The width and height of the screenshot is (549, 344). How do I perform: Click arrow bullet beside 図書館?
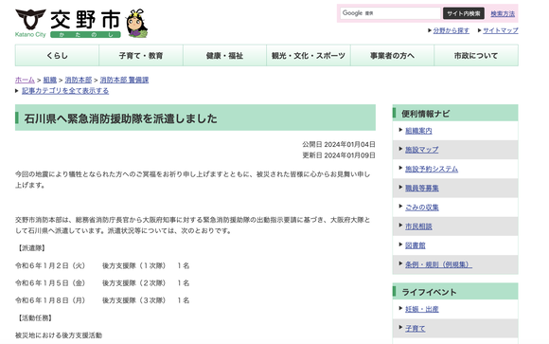400,244
